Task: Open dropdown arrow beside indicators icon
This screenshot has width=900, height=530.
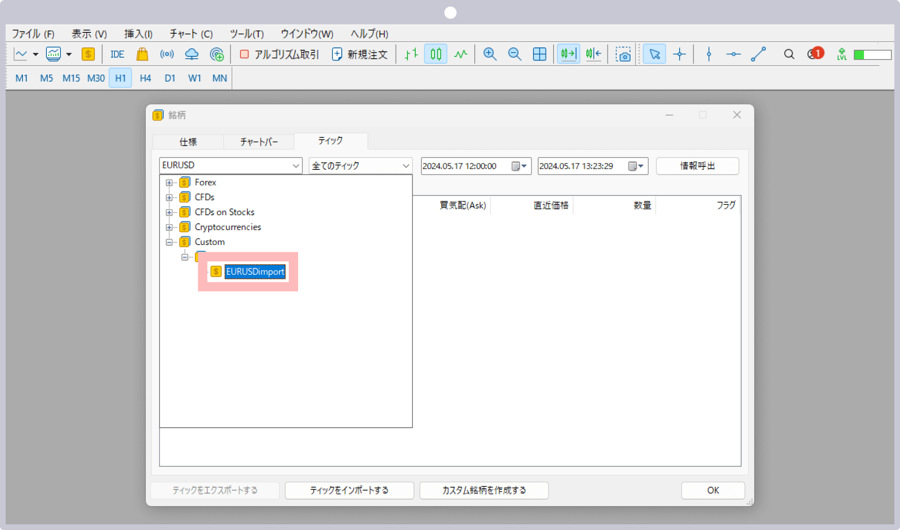Action: pyautogui.click(x=69, y=54)
